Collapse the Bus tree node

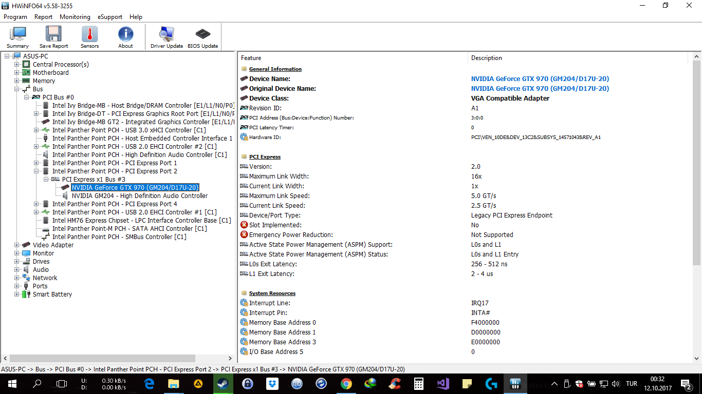click(x=17, y=89)
